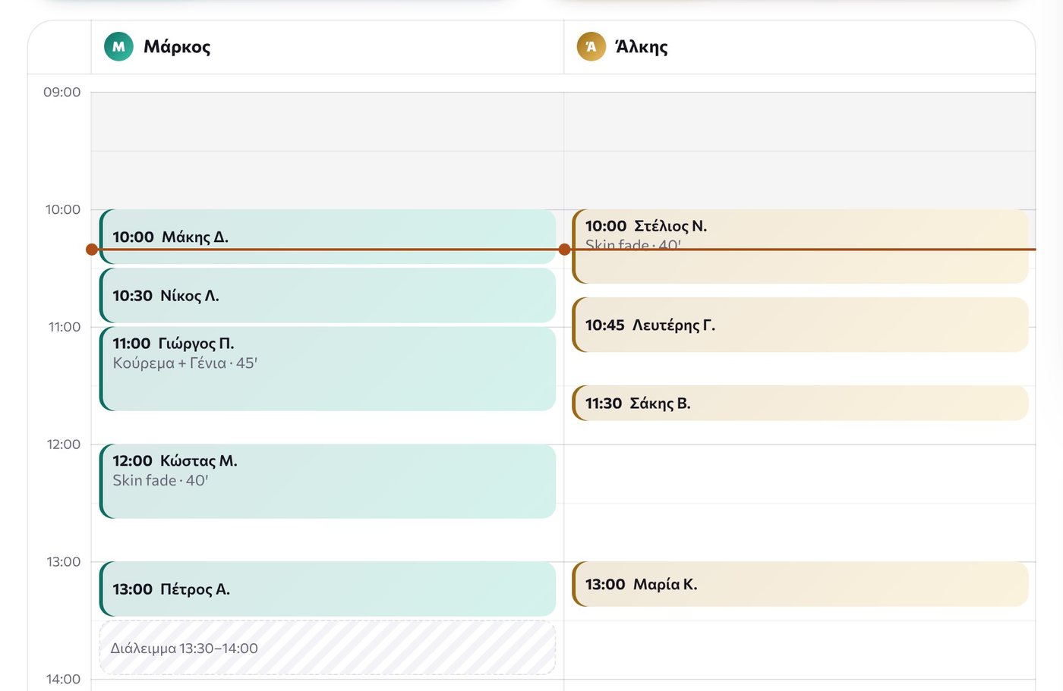Click Άλκης golden avatar icon

[591, 46]
